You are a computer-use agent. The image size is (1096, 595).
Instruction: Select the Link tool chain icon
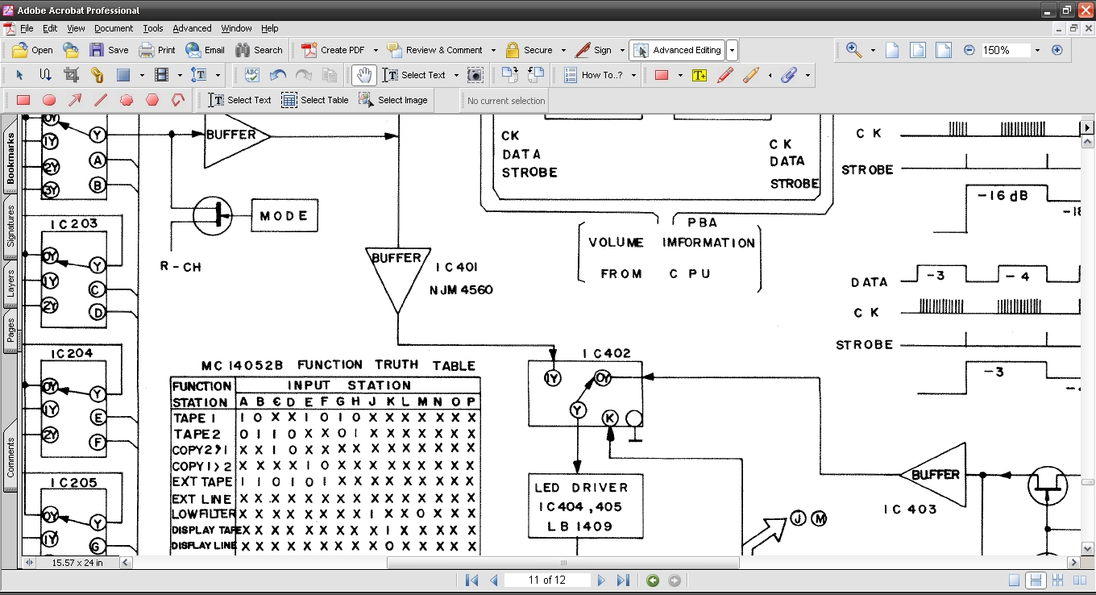[97, 75]
